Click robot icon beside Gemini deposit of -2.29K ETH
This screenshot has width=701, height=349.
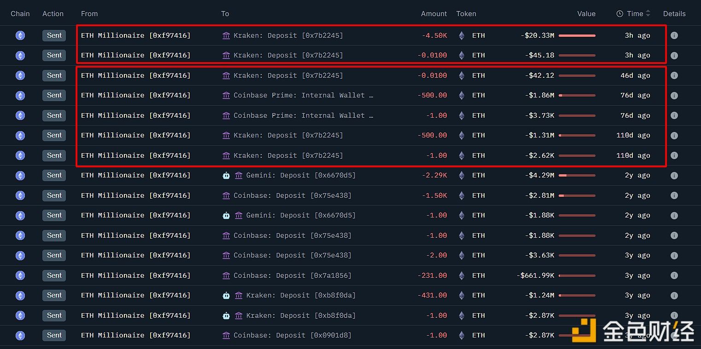pyautogui.click(x=226, y=175)
